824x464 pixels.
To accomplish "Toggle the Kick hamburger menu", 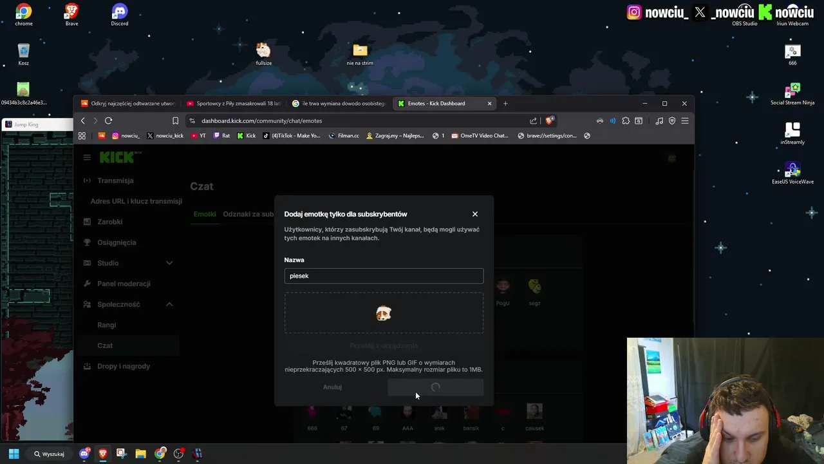I will click(x=87, y=157).
